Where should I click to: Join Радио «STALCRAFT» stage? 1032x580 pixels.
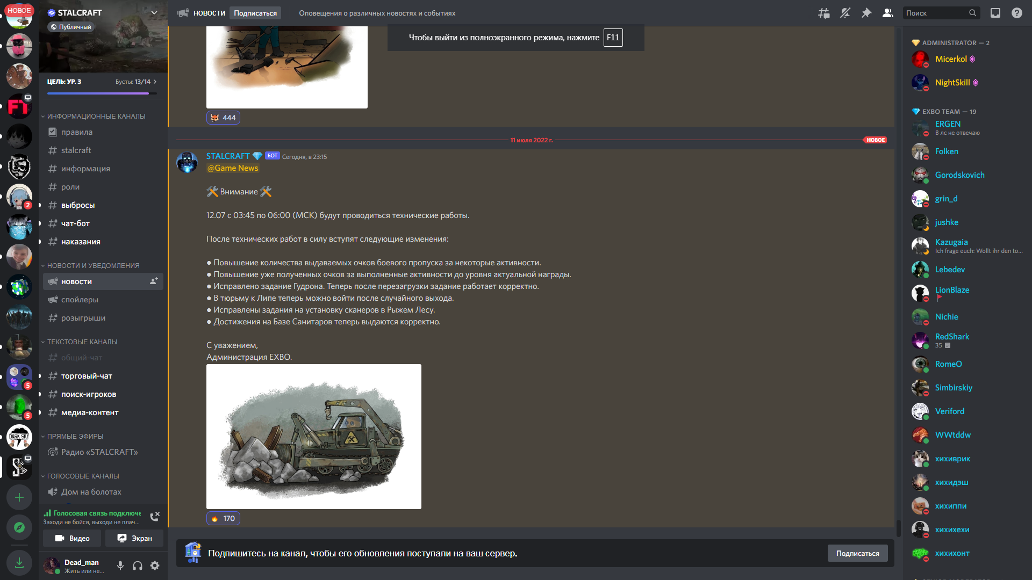103,452
